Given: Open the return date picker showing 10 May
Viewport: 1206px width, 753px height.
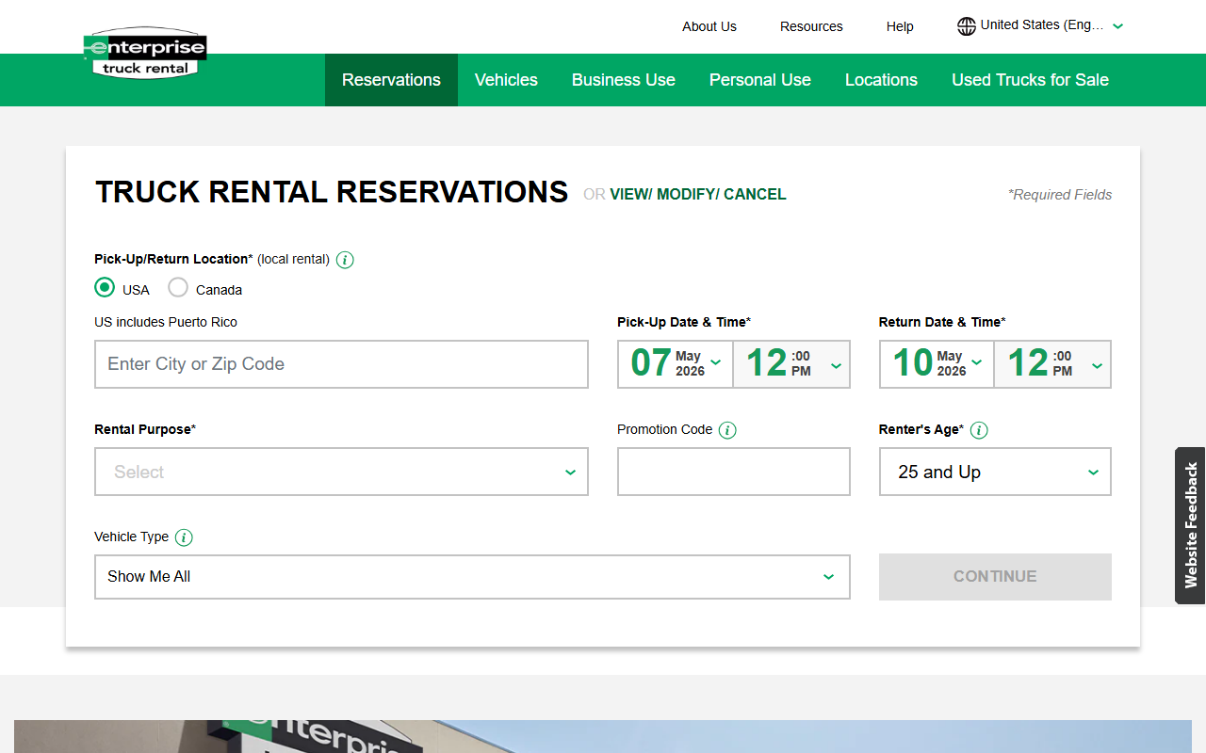Looking at the screenshot, I should (937, 364).
